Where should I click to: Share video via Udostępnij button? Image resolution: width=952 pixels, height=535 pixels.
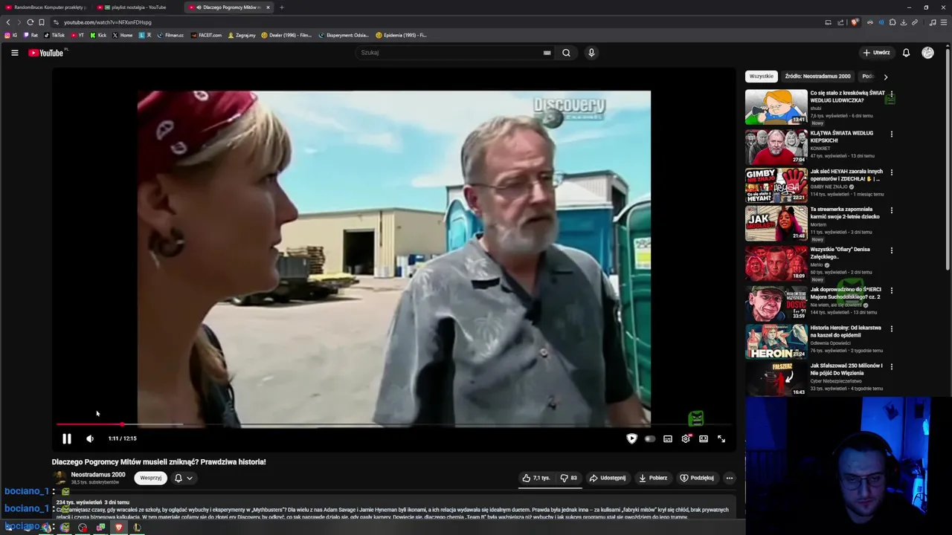click(x=608, y=478)
